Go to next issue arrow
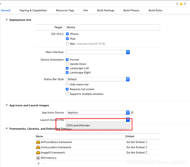Image resolution: width=190 pixels, height=167 pixels. coord(185,4)
